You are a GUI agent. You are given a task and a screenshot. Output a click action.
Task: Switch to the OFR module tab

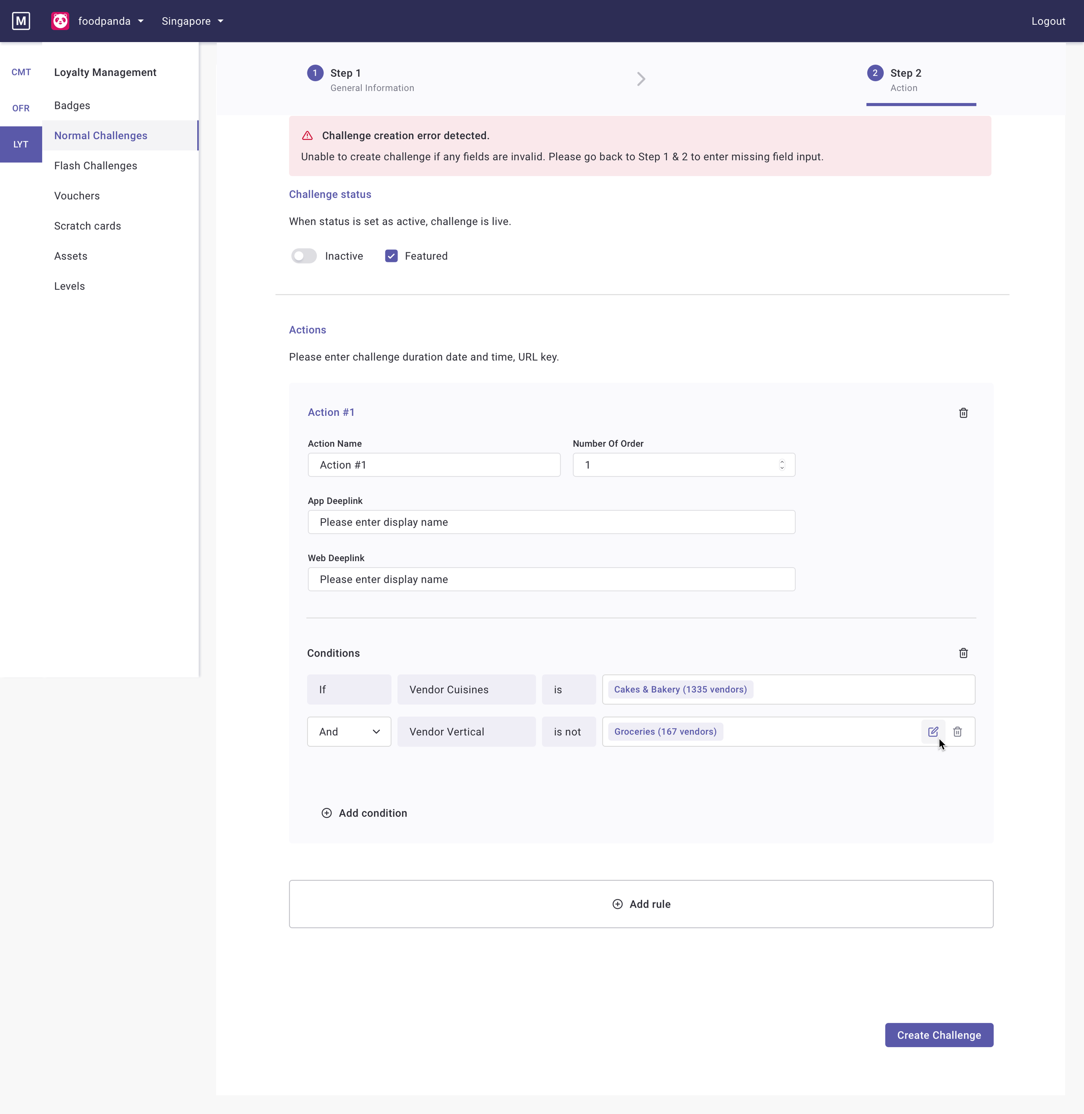pos(21,108)
